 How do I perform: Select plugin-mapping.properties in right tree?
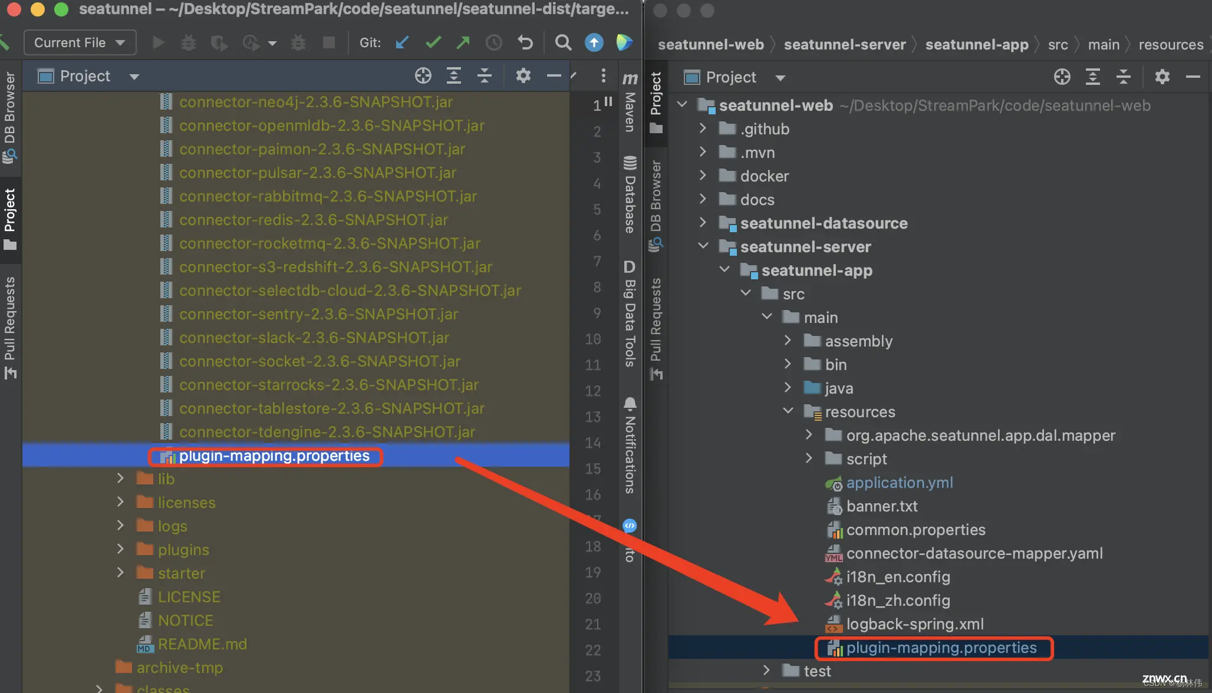[941, 648]
